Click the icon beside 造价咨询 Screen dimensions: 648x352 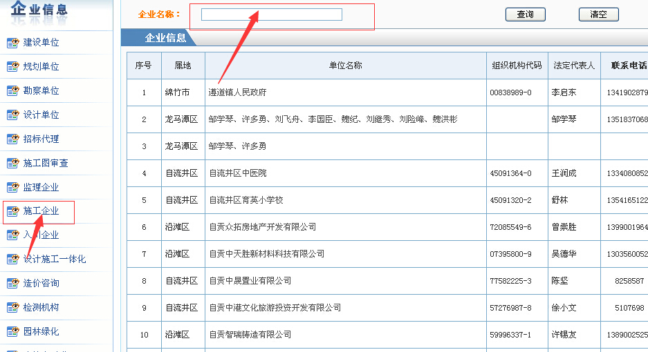(x=12, y=284)
